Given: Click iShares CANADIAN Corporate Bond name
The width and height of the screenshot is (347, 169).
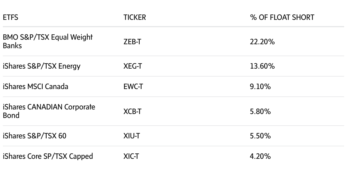Looking at the screenshot, I should (49, 111).
